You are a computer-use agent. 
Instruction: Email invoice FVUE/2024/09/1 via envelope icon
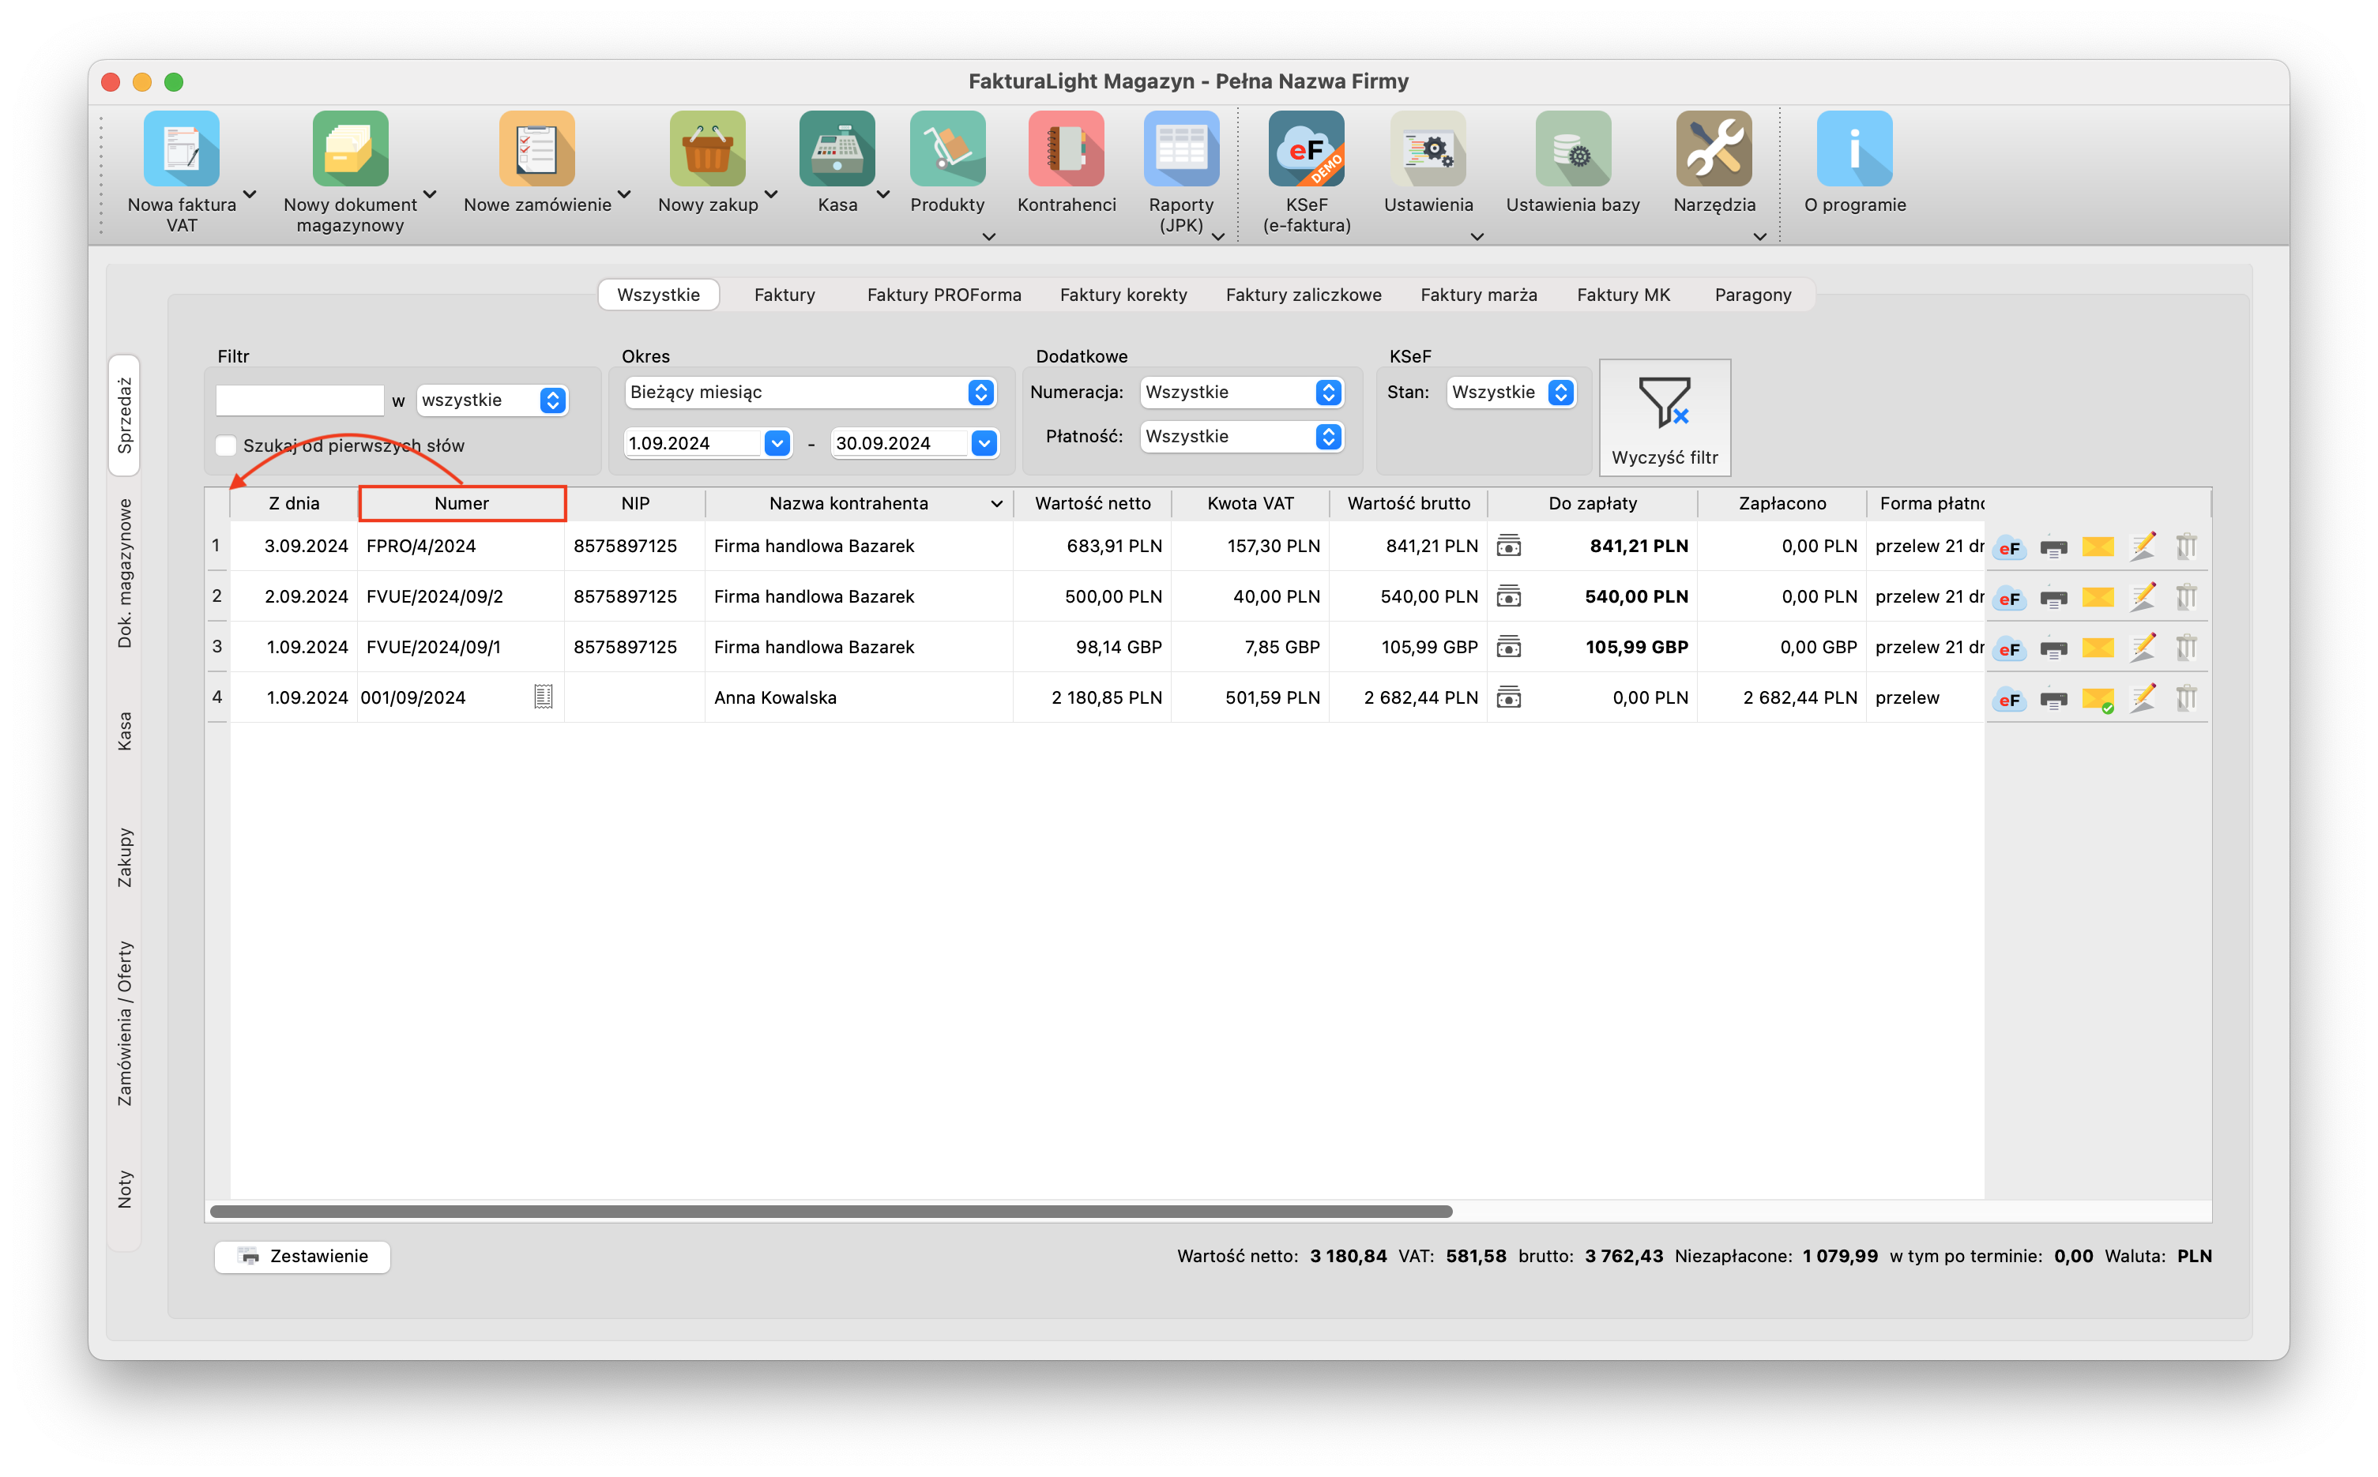pos(2098,648)
